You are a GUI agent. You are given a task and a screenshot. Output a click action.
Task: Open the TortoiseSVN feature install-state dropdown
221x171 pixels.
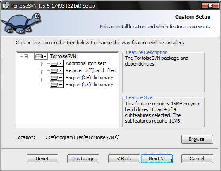41,56
